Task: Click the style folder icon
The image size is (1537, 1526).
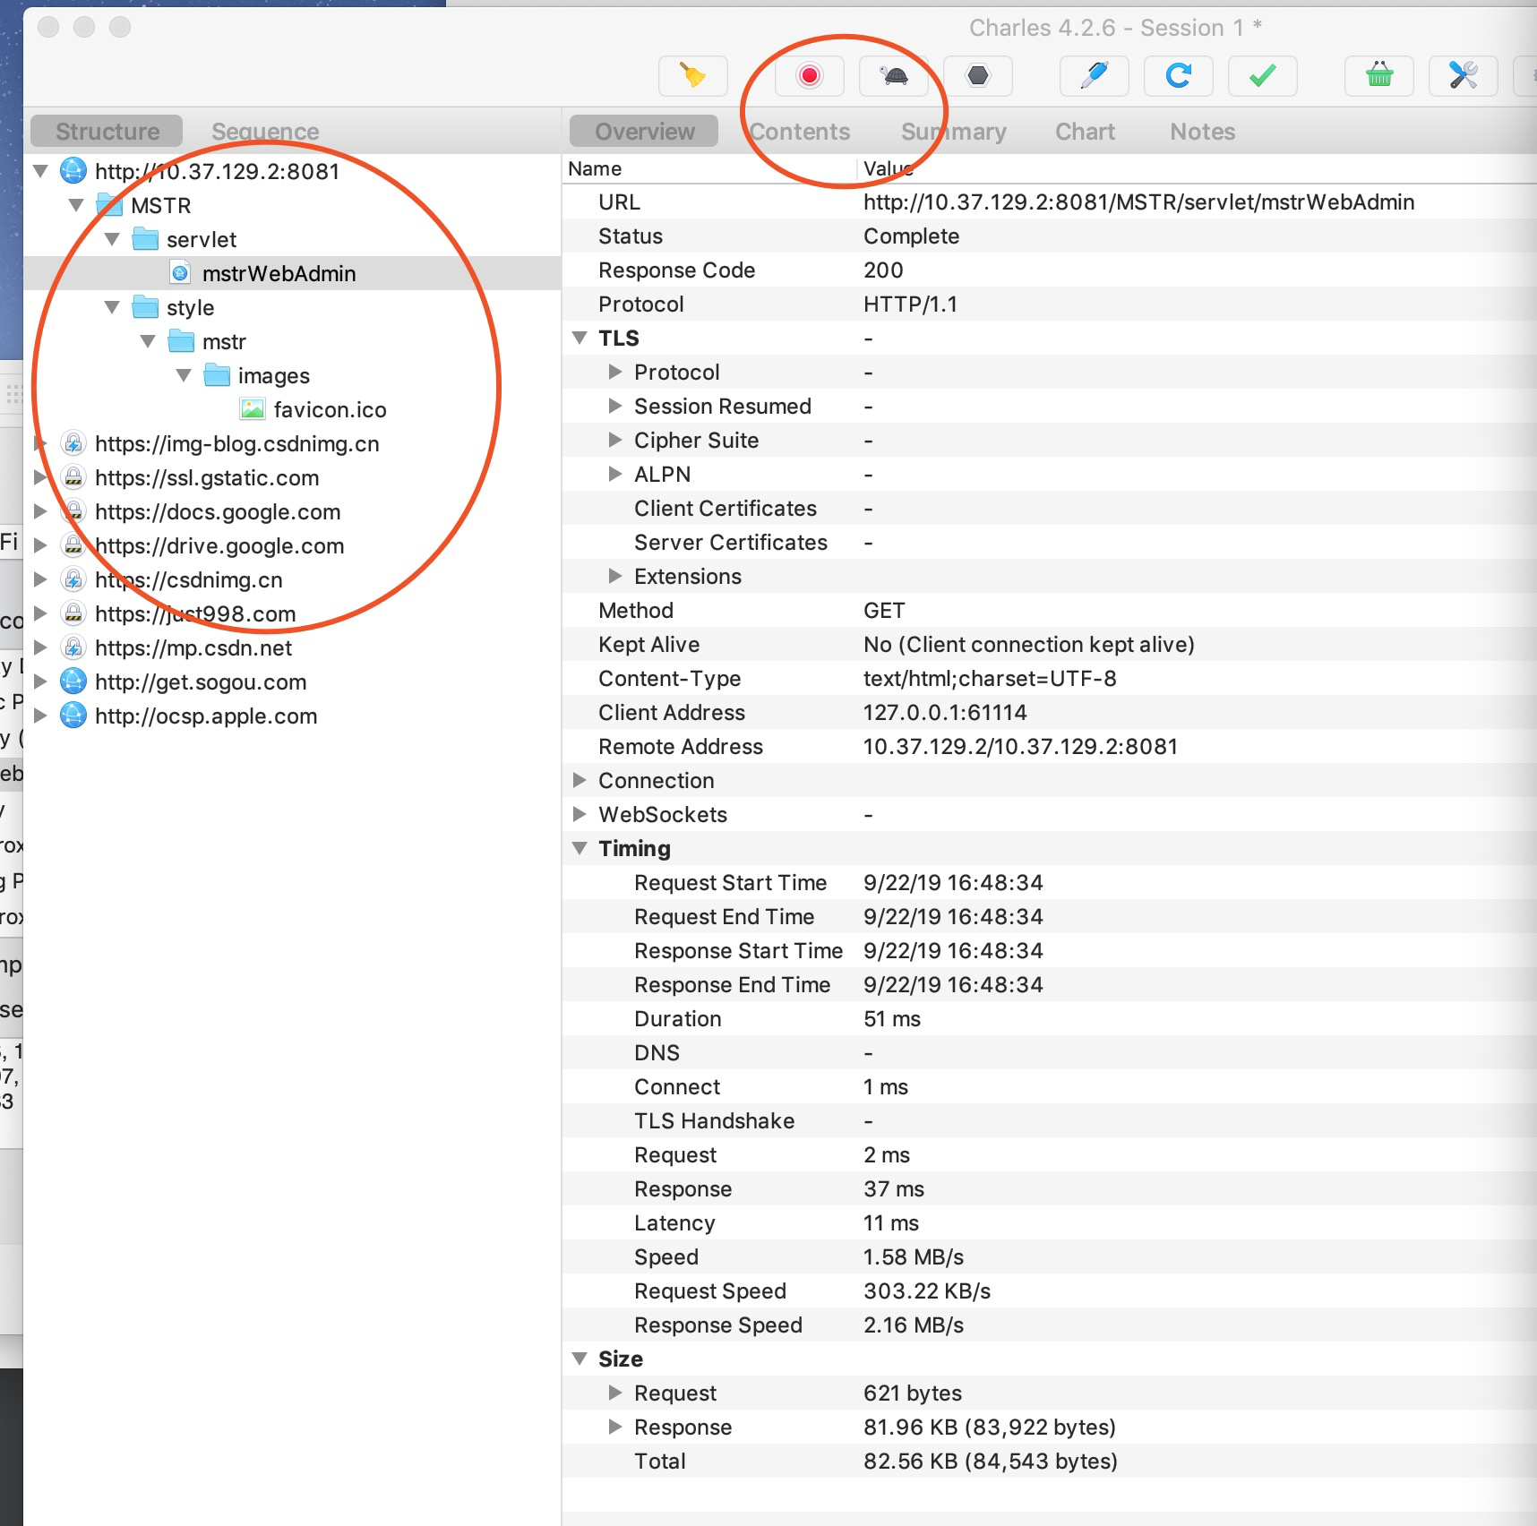Action: (145, 307)
